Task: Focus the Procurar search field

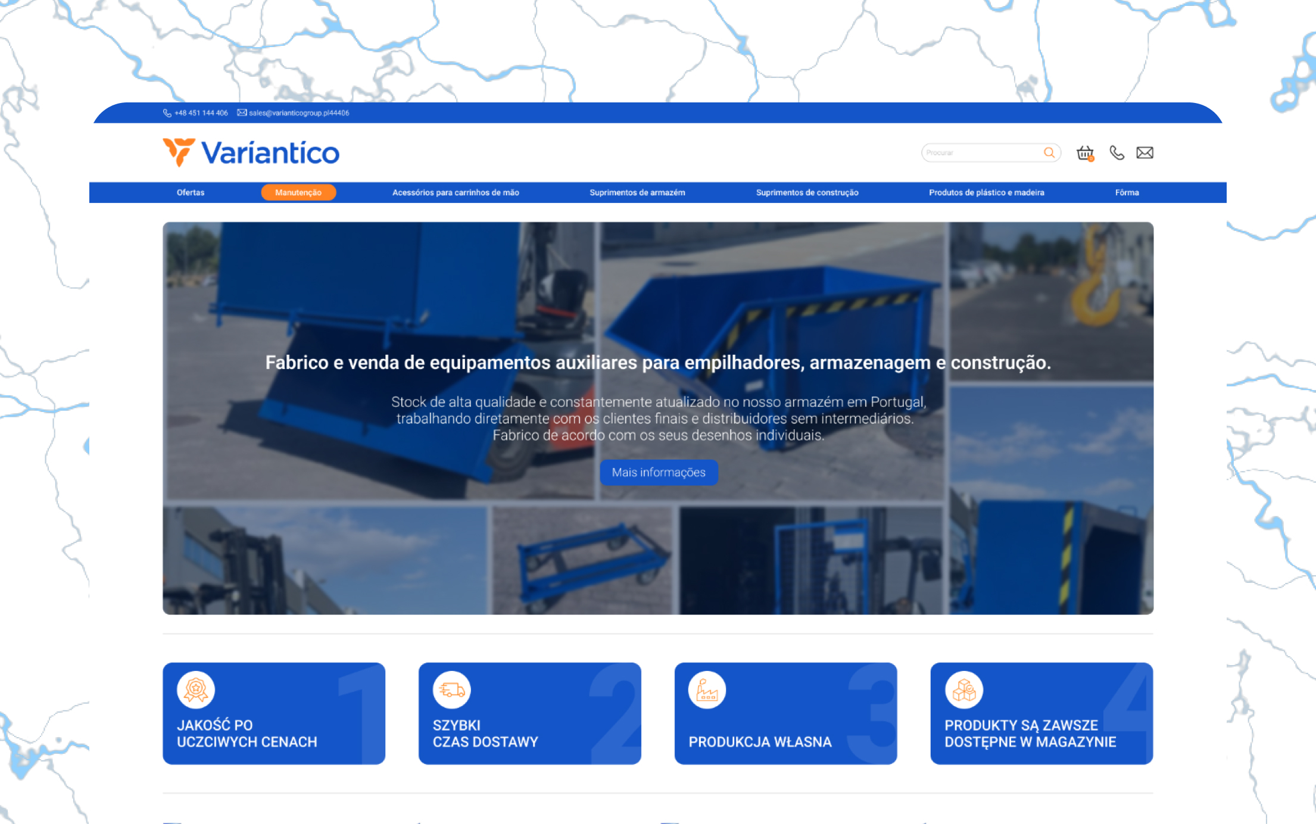Action: pyautogui.click(x=980, y=153)
